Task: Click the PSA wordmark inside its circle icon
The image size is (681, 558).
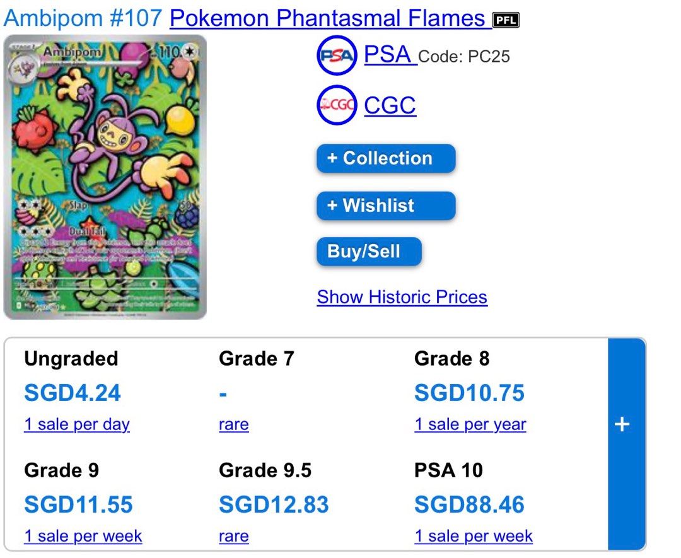Action: 336,55
